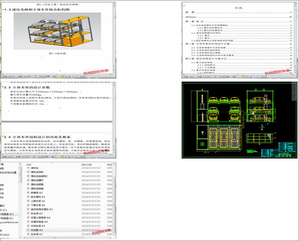Image resolution: width=299 pixels, height=241 pixels.
Task: Select the 支撑上焊接板 A4 file
Action: [40, 217]
